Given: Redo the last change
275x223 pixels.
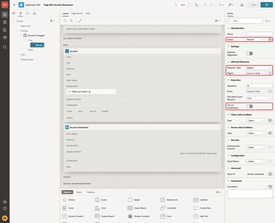Looking at the screenshot, I should click(211, 5).
